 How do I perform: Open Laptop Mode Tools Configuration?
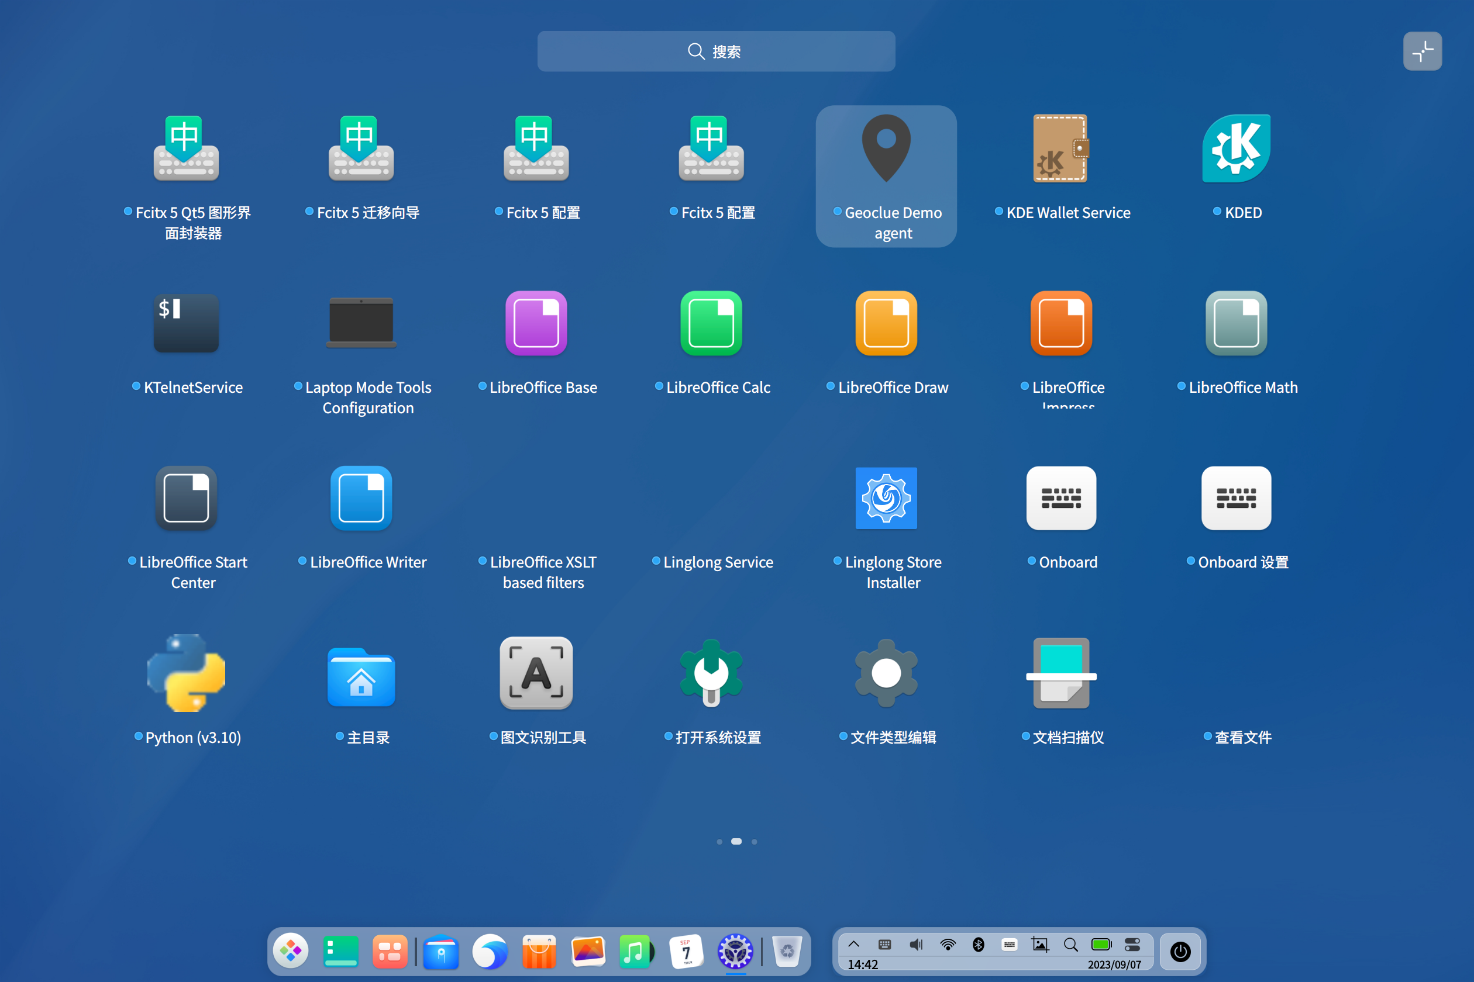tap(361, 323)
